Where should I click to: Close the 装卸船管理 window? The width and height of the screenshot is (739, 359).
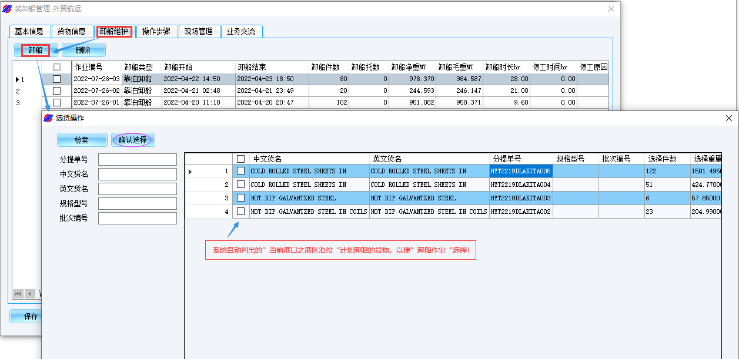(611, 9)
